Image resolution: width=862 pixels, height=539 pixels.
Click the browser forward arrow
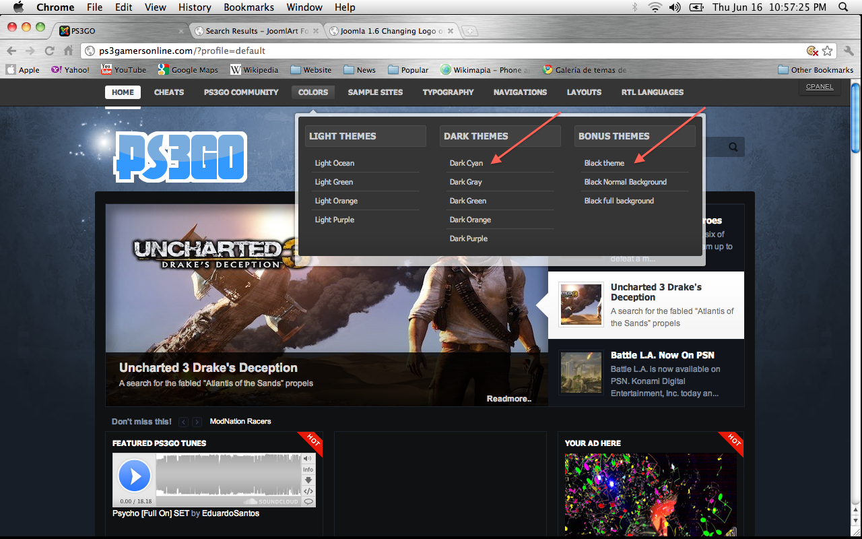click(30, 51)
